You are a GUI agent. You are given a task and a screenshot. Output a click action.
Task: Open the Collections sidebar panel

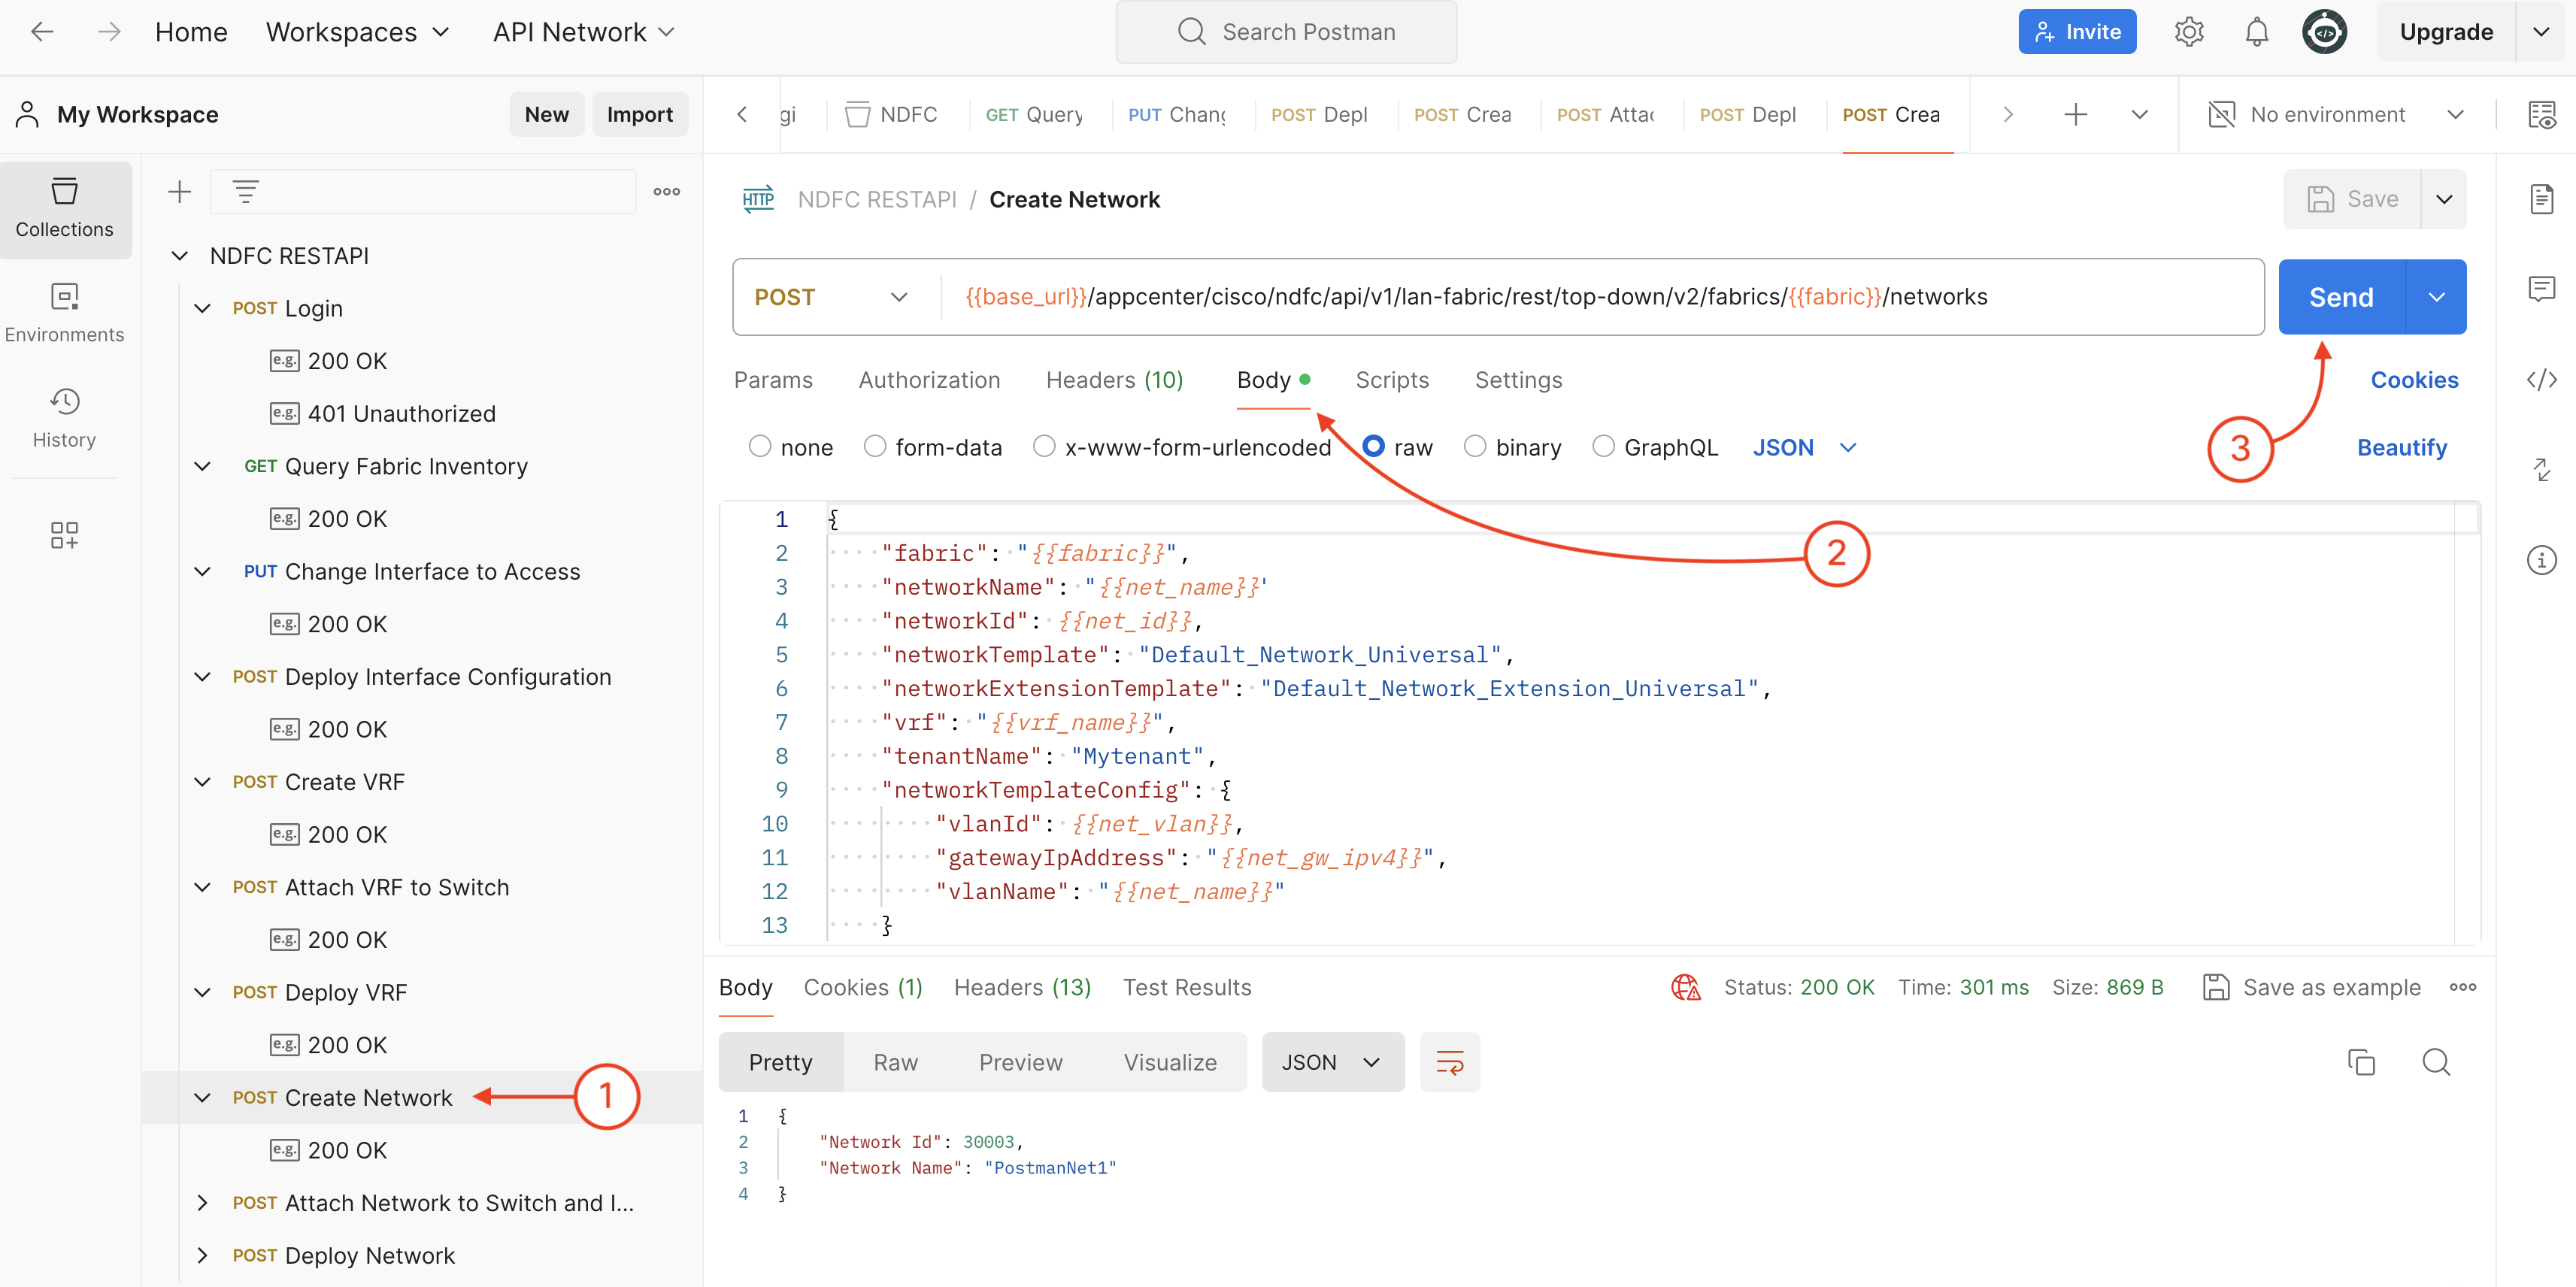click(65, 209)
